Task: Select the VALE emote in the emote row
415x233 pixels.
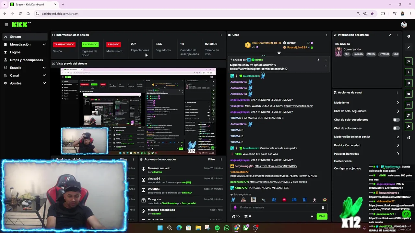Action: (274, 200)
